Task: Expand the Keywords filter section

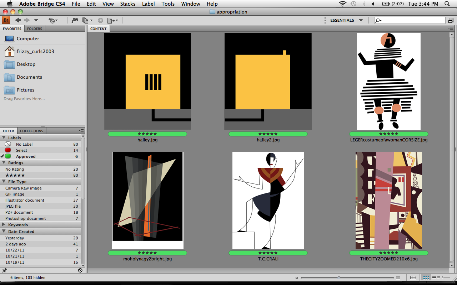Action: [x=4, y=224]
